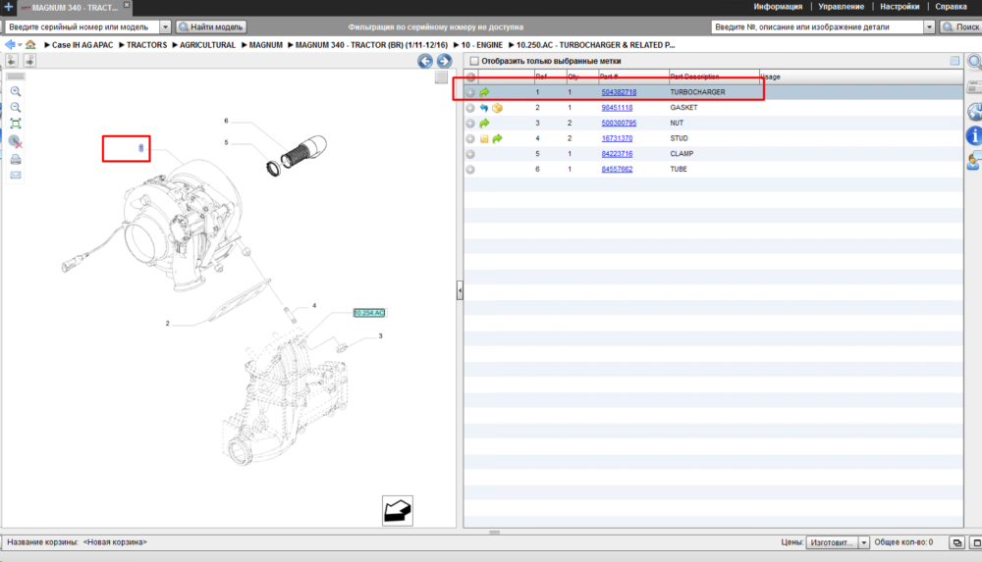Navigate to Case IH AG APAC breadcrumb
Image resolution: width=982 pixels, height=562 pixels.
pyautogui.click(x=82, y=45)
